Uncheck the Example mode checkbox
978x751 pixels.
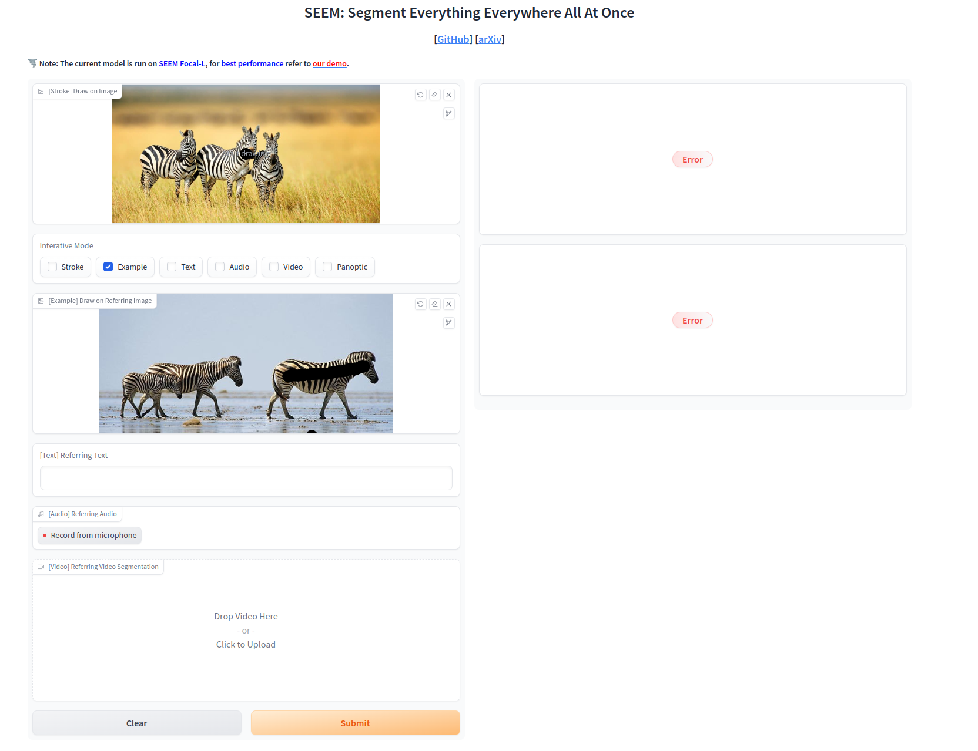(108, 267)
